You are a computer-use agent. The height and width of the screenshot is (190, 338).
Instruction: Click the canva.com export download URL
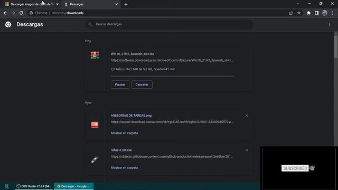[x=172, y=122]
